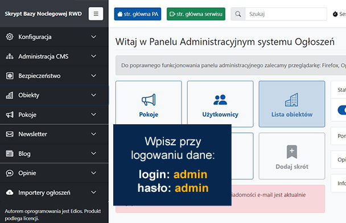Image resolution: width=346 pixels, height=223 pixels.
Task: Expand the Newsletter chevron
Action: 94,134
